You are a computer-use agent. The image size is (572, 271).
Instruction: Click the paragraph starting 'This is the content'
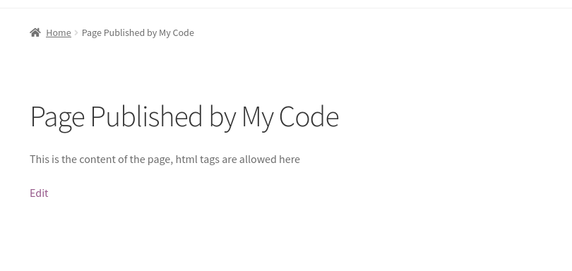[165, 159]
